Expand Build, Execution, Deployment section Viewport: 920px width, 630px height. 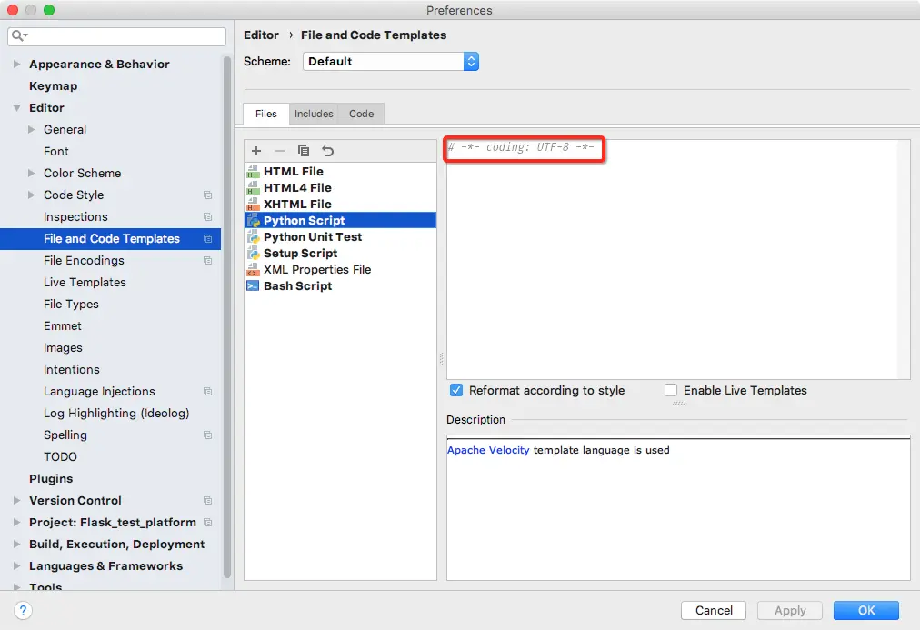tap(17, 544)
